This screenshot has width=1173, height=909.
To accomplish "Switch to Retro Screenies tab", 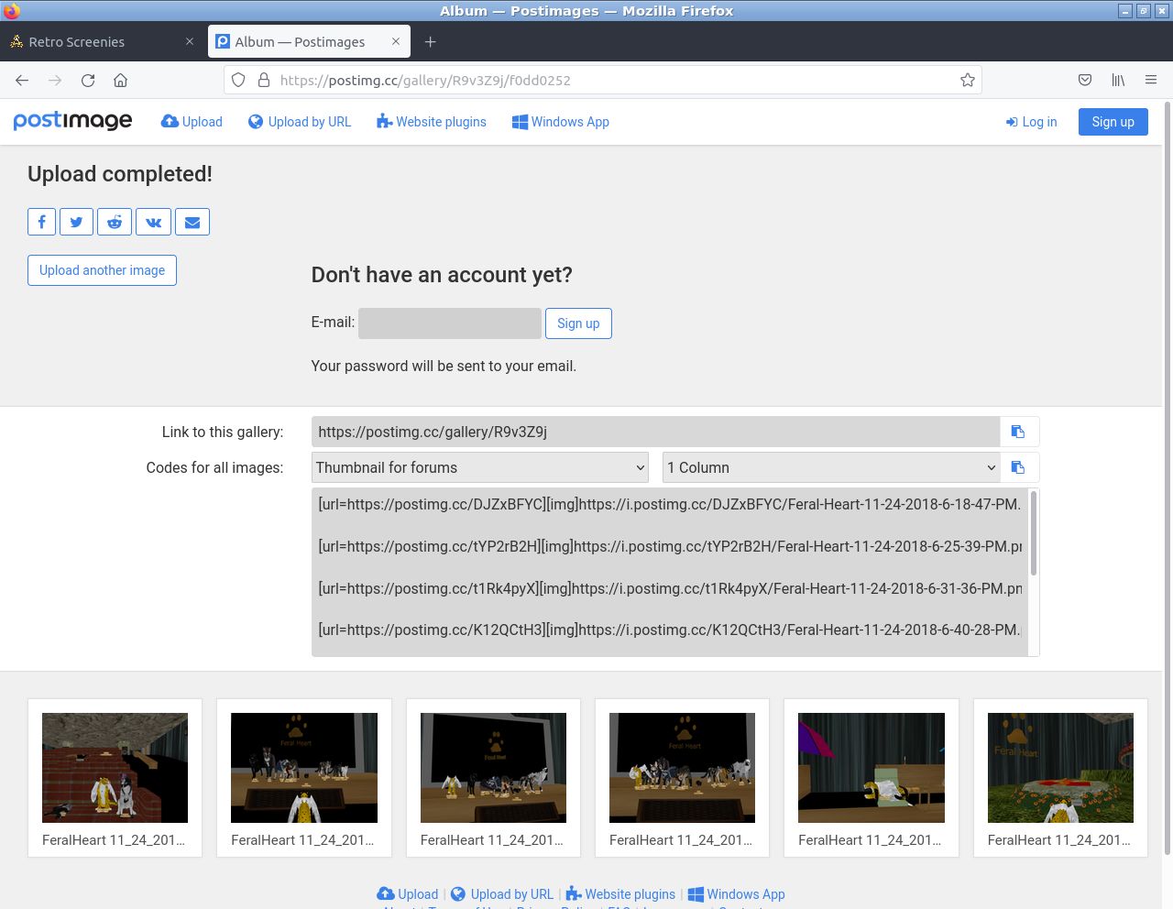I will click(101, 42).
